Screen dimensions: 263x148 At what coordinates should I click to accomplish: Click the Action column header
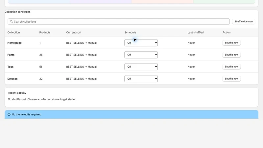click(x=227, y=32)
